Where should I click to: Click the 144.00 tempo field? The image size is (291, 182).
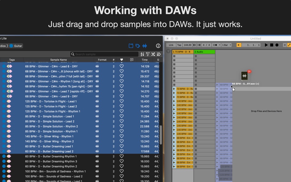point(187,45)
